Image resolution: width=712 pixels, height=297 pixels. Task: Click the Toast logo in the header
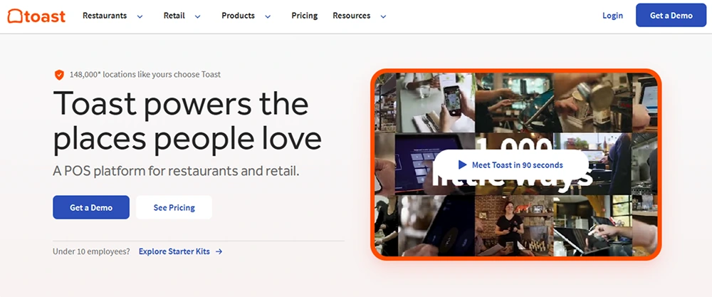click(36, 16)
